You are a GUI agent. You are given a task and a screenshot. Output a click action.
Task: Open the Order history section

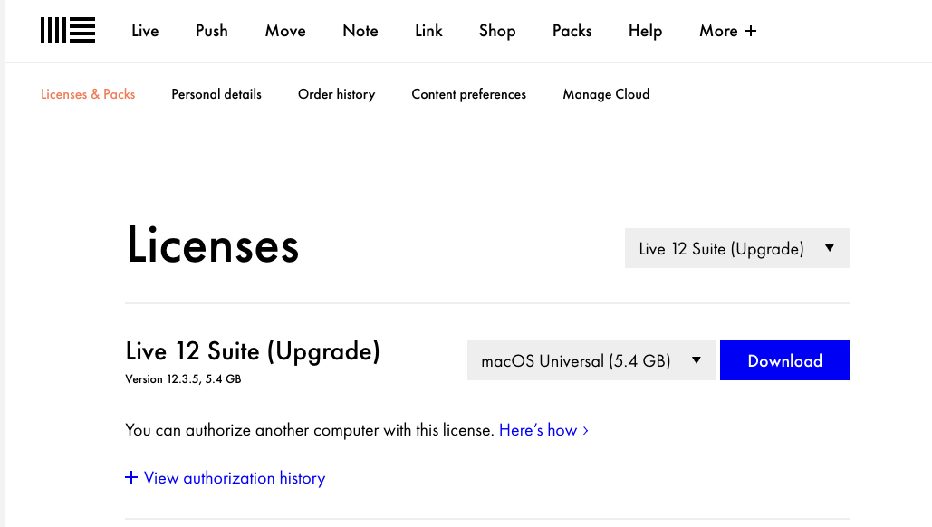(x=336, y=94)
